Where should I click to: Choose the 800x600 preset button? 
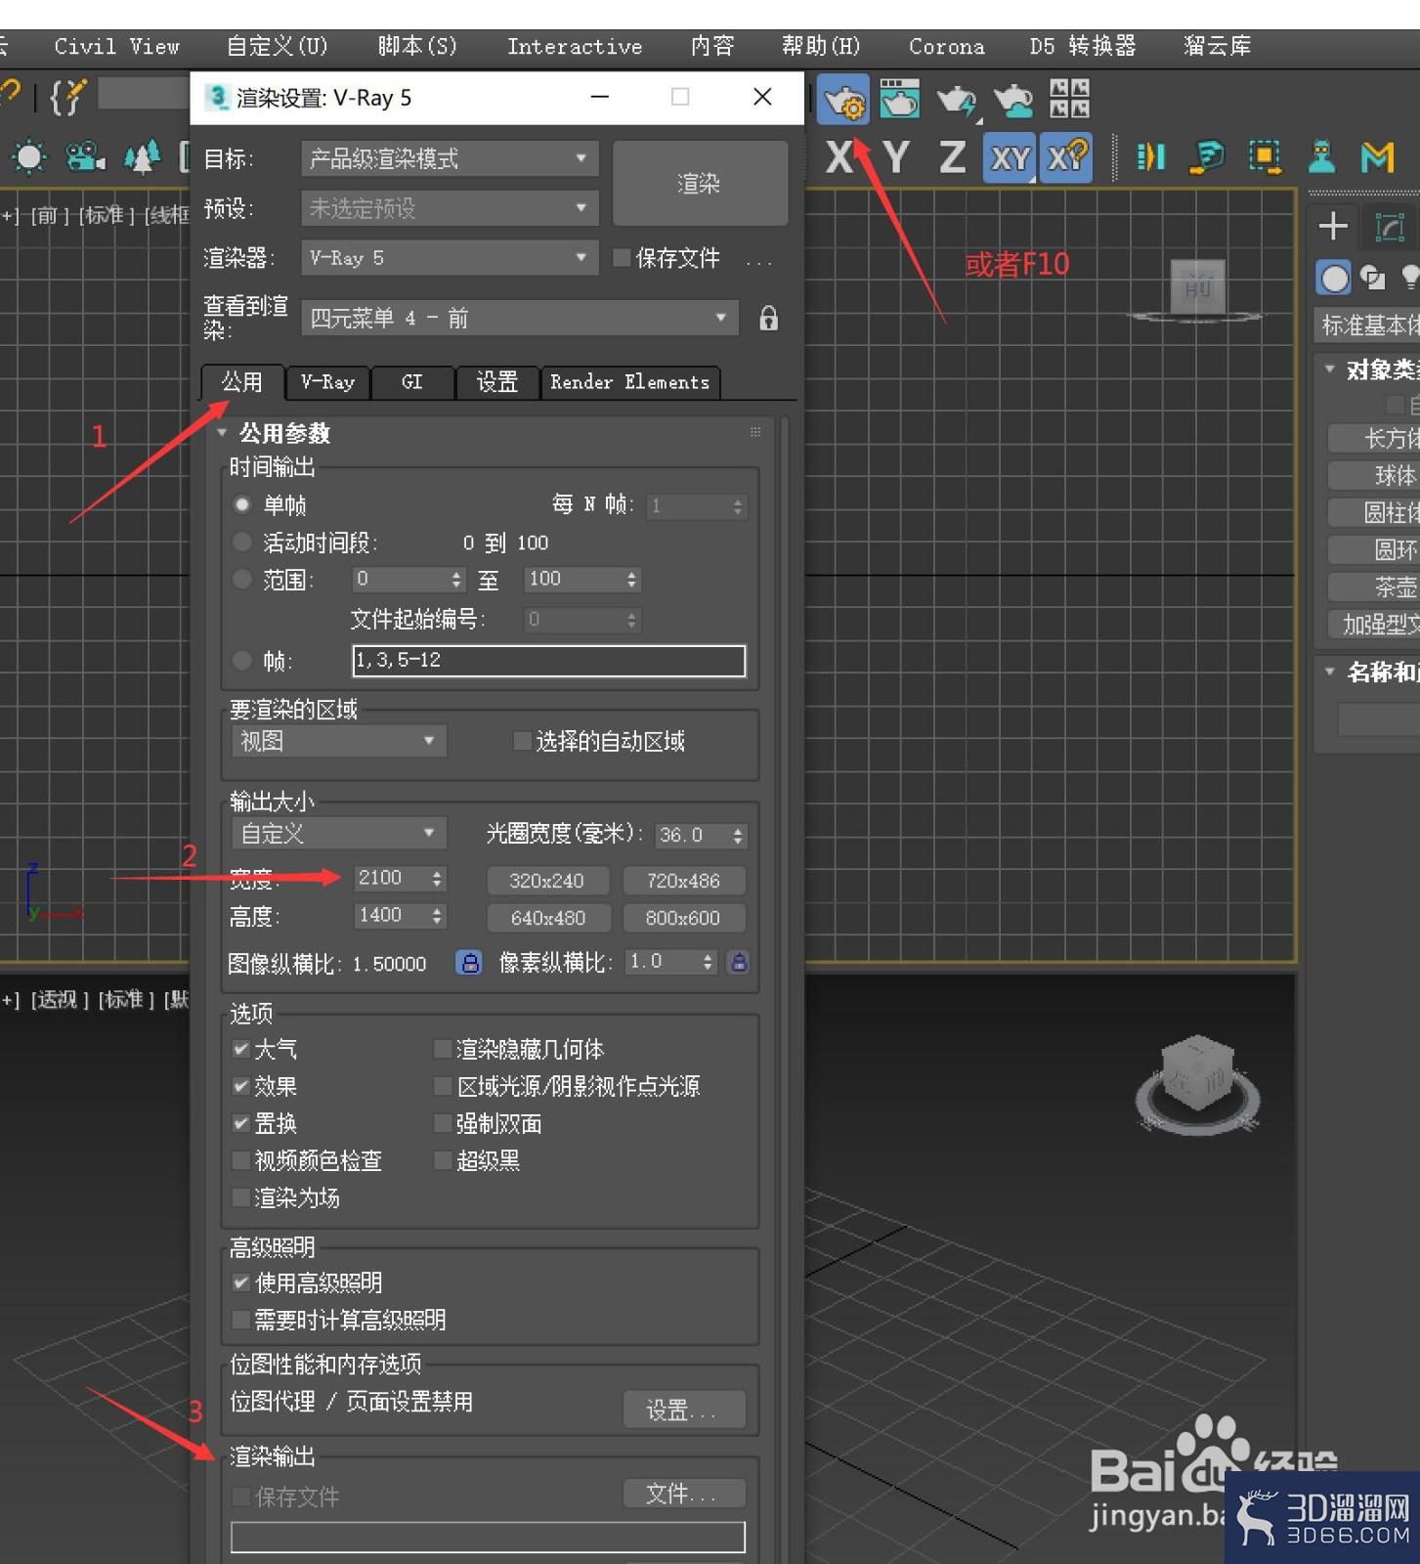683,918
